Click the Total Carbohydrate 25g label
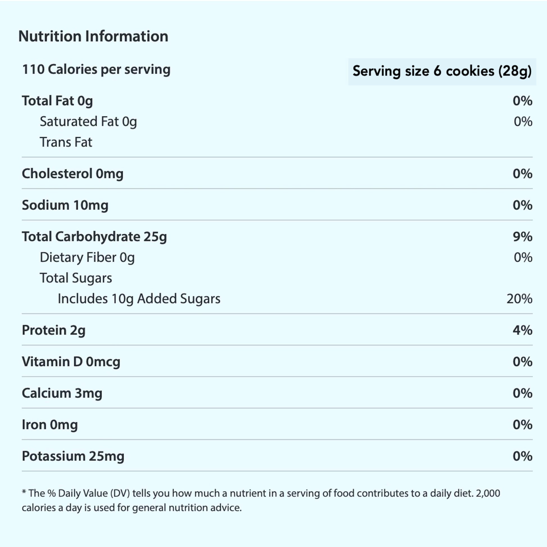 [x=94, y=237]
